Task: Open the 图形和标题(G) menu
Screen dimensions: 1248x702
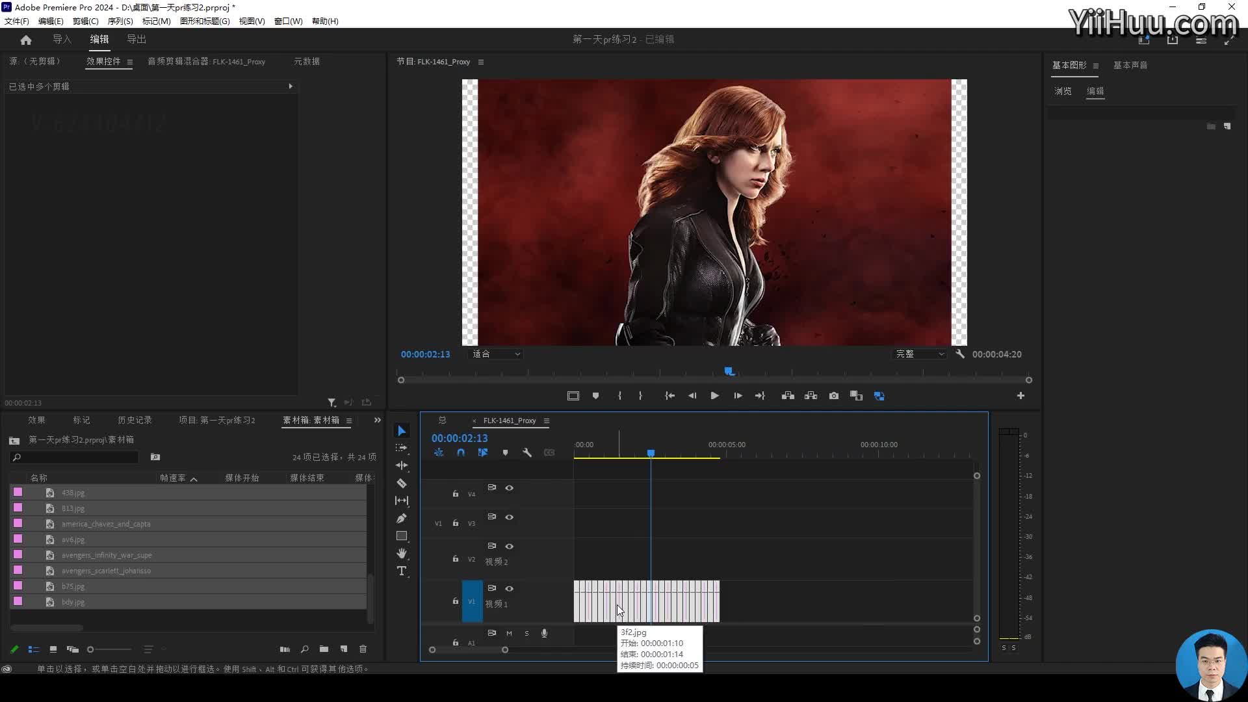Action: tap(205, 21)
